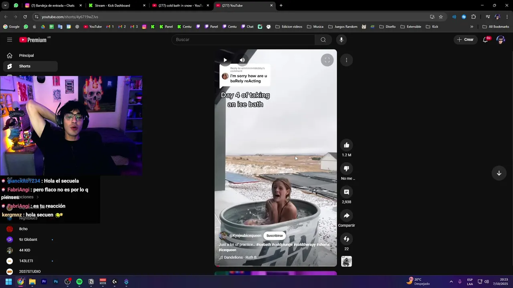Switch to the cold bath in snow tab
This screenshot has width=513, height=288.
pyautogui.click(x=180, y=6)
